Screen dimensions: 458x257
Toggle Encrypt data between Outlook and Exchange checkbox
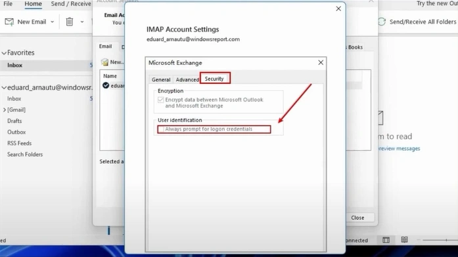[x=160, y=100]
